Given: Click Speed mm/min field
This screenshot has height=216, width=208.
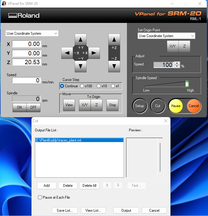Looking at the screenshot, I should coord(26,80).
